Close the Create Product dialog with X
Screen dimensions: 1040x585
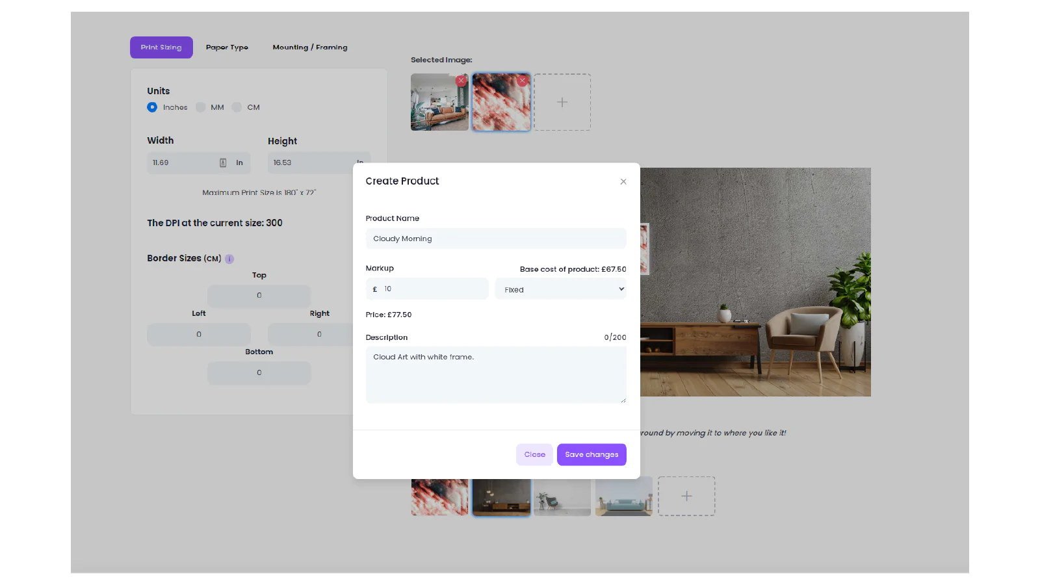point(623,181)
